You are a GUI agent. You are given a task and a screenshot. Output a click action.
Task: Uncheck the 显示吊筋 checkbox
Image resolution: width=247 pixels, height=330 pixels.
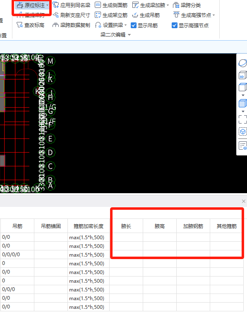click(x=134, y=25)
